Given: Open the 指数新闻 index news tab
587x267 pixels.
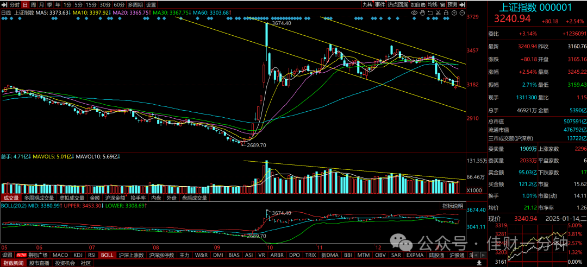Looking at the screenshot, I should coord(13,263).
